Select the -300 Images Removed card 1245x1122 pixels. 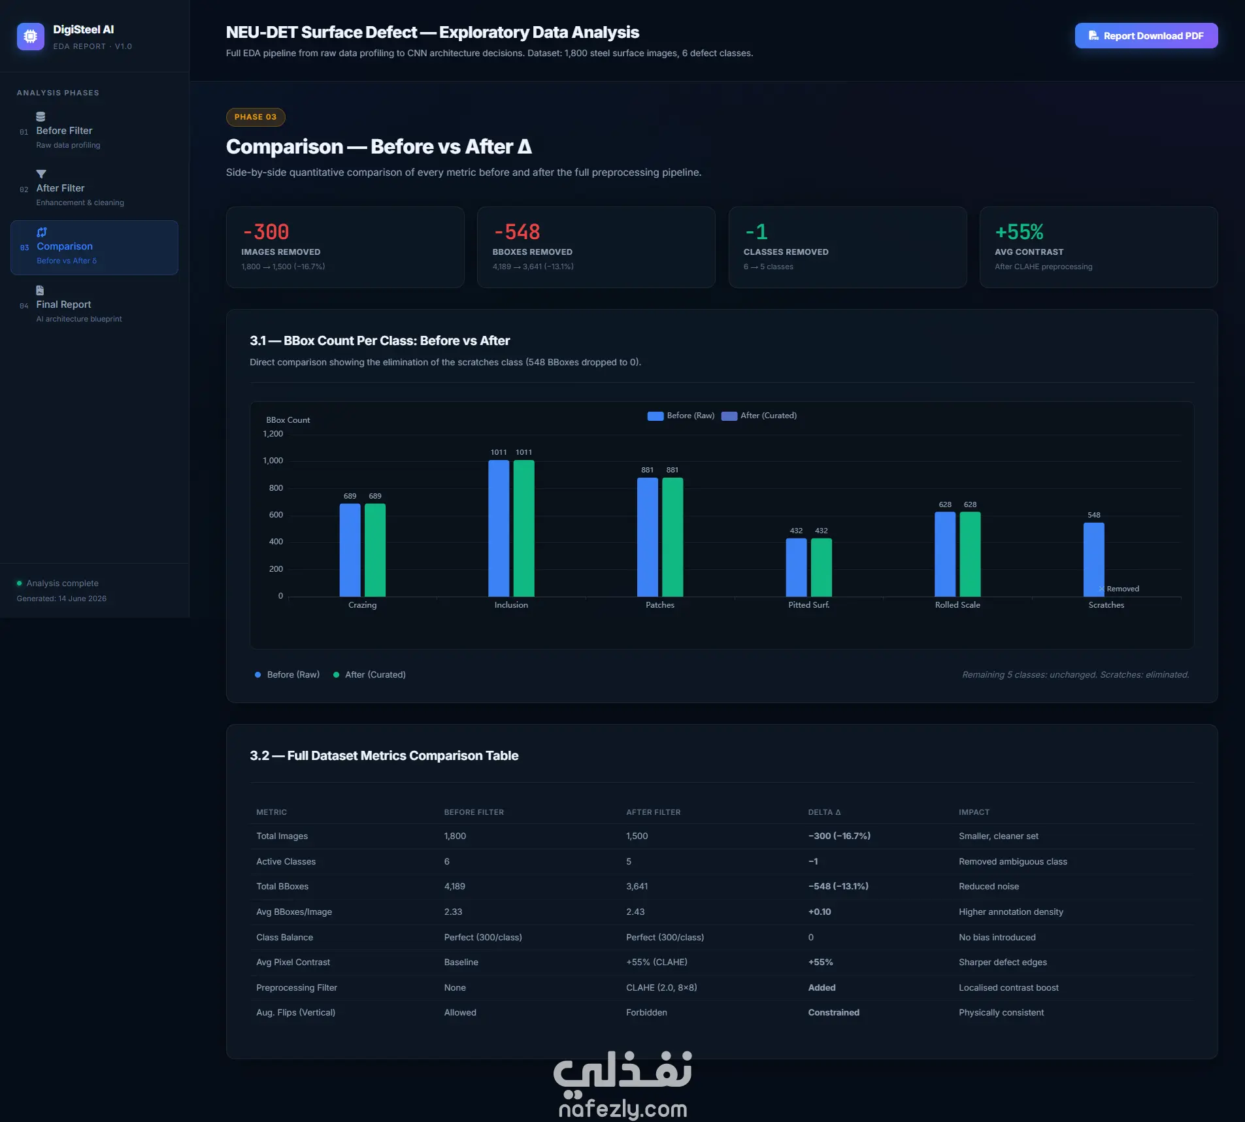[x=345, y=247]
